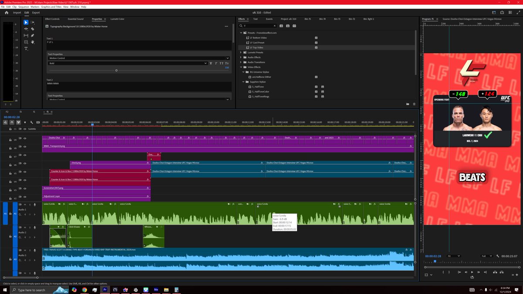Play the Program monitor sequence

(x=472, y=272)
